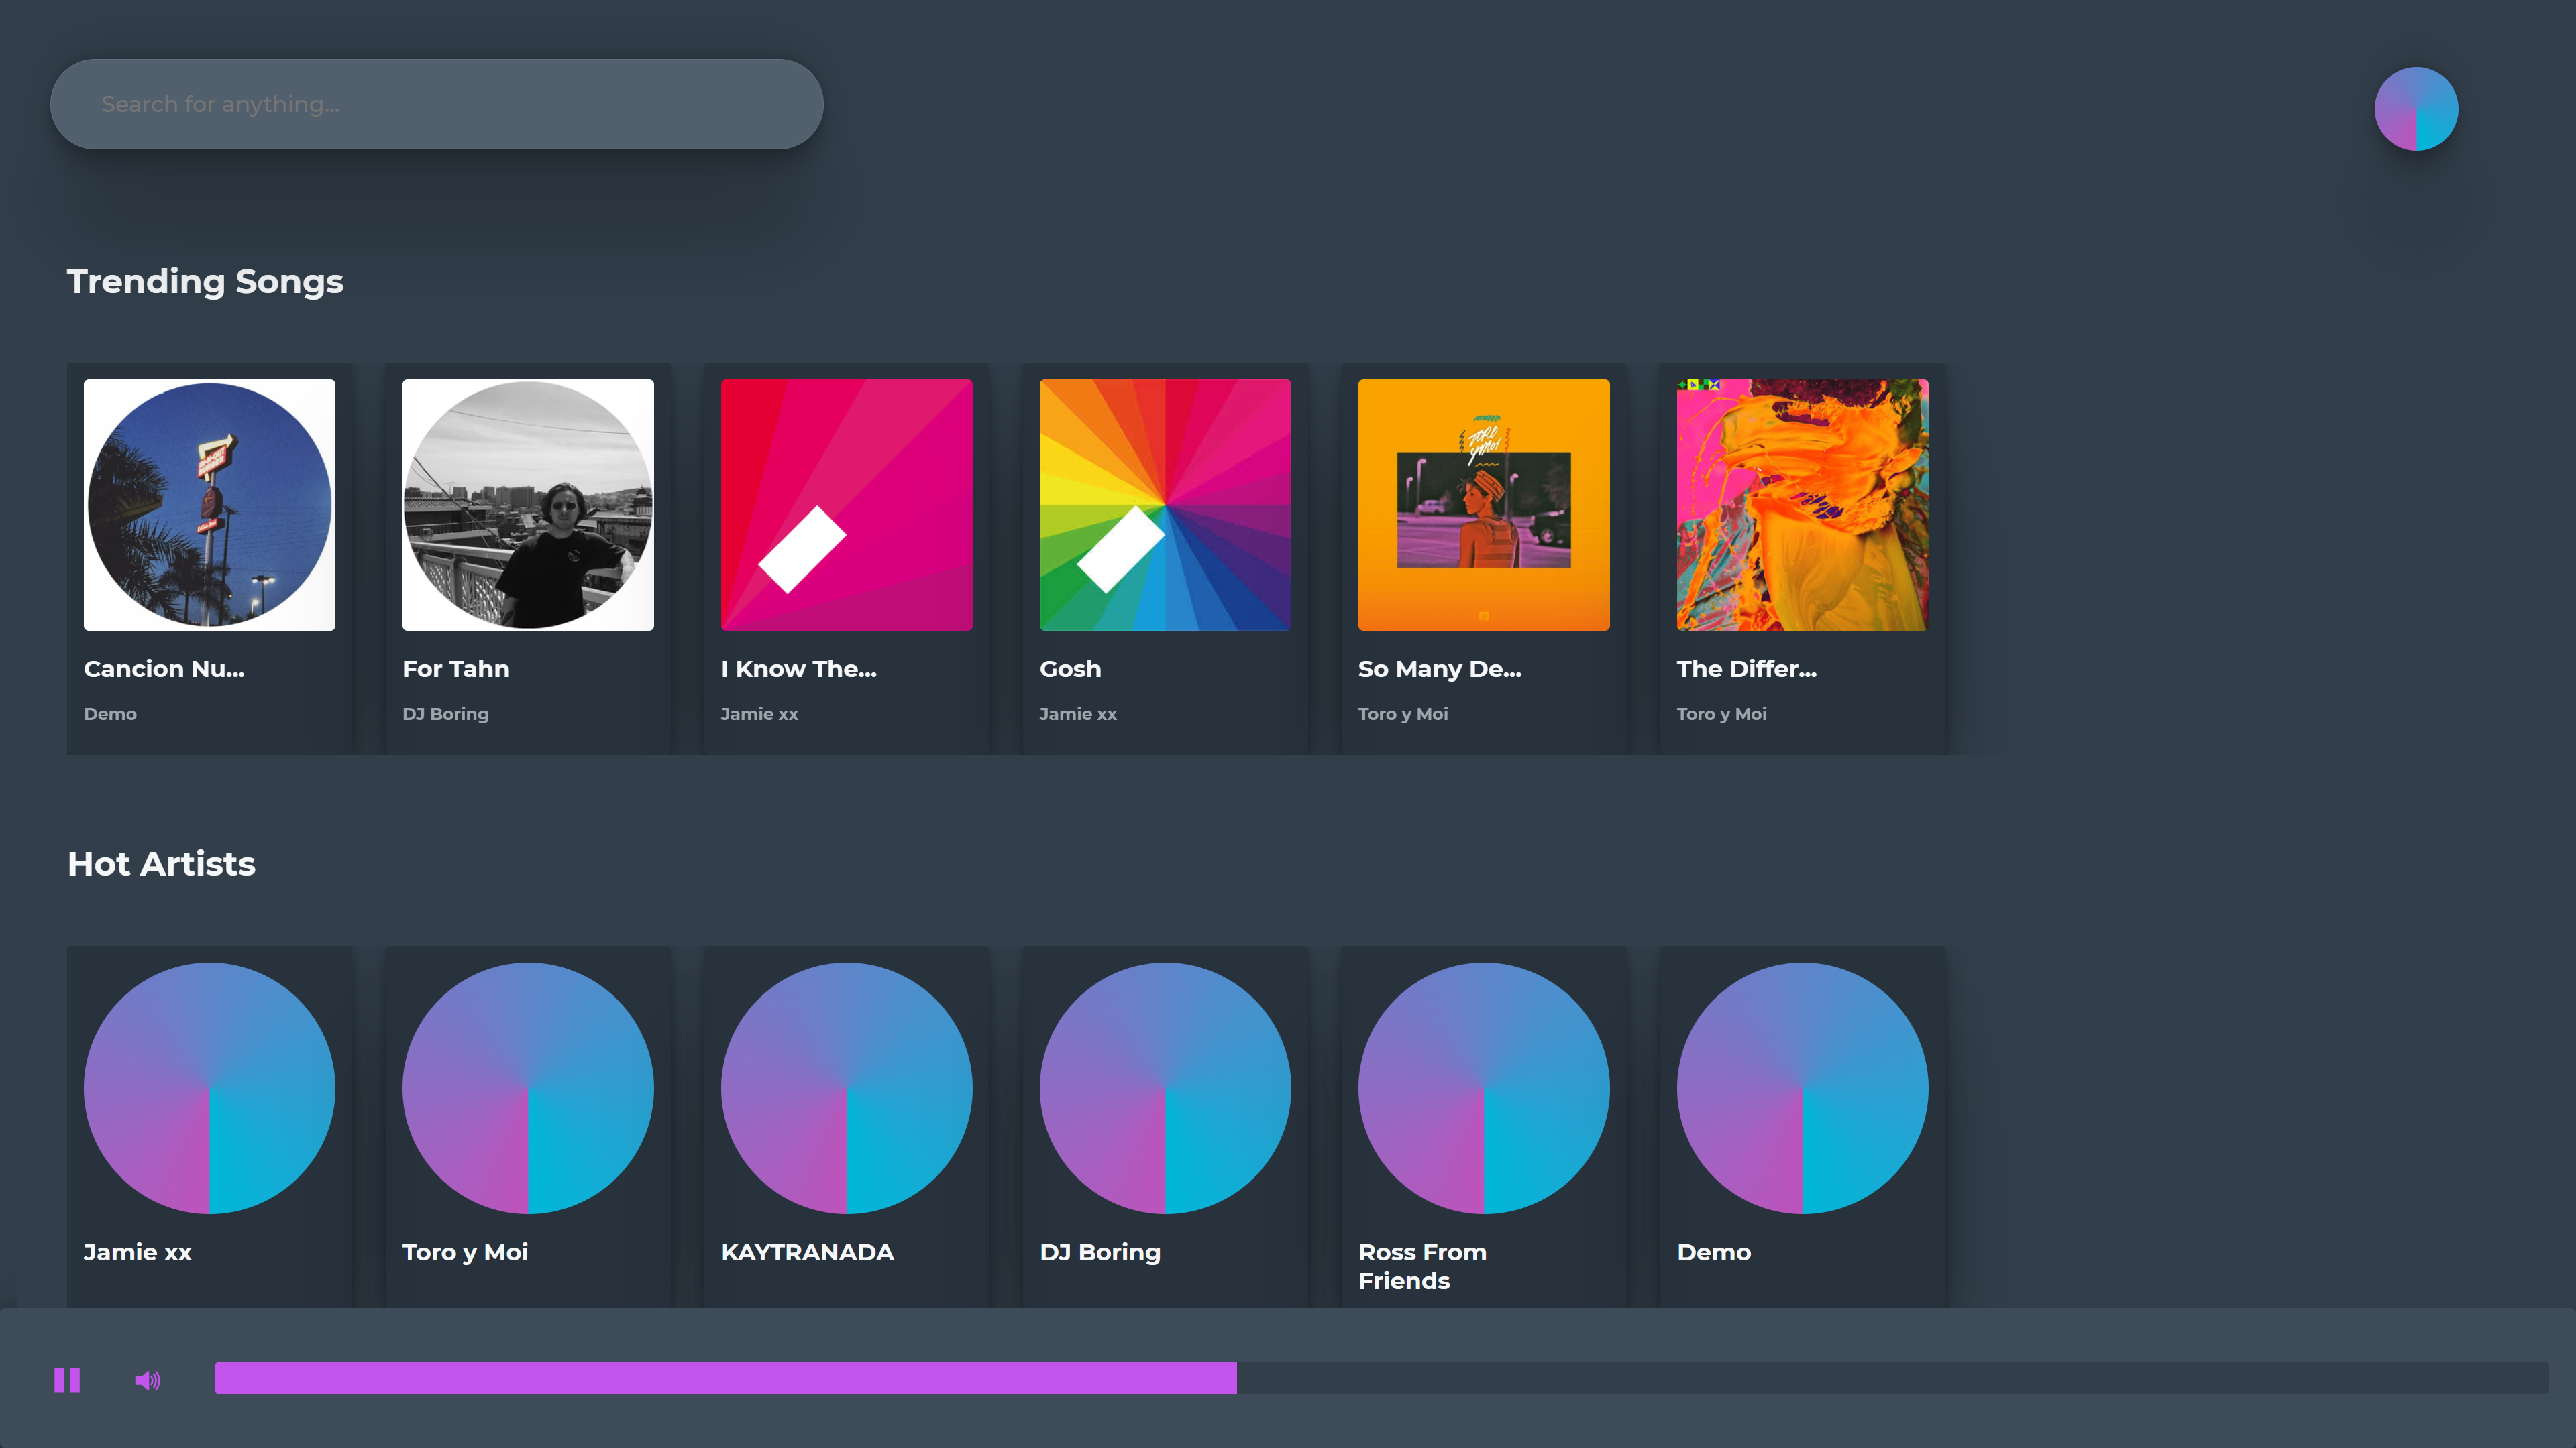The width and height of the screenshot is (2576, 1448).
Task: Focus the "Search for anything" field
Action: pos(436,104)
